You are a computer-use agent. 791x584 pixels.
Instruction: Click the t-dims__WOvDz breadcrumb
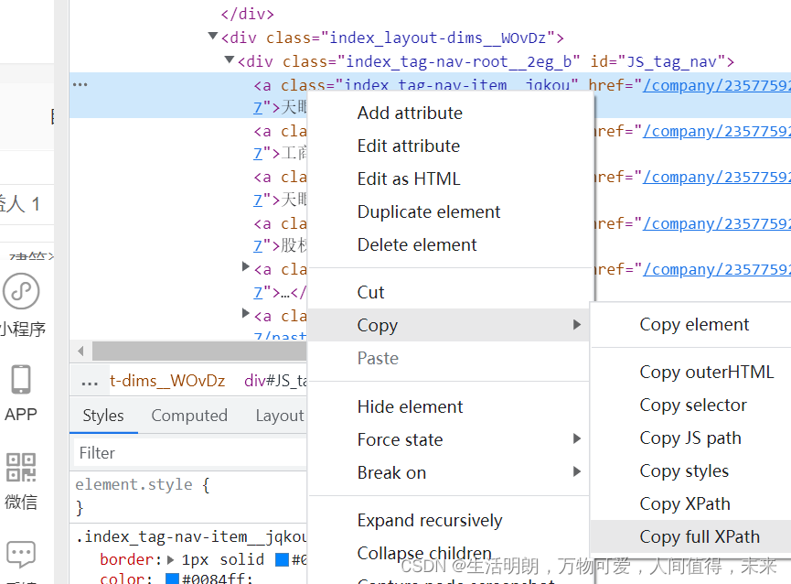[x=167, y=381]
